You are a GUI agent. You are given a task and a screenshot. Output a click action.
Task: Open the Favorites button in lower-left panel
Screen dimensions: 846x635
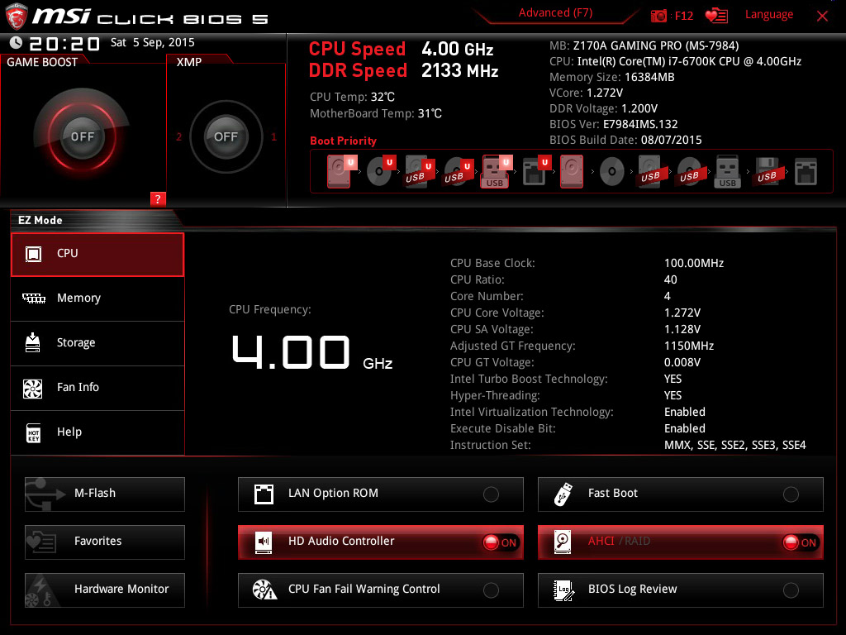[x=105, y=542]
